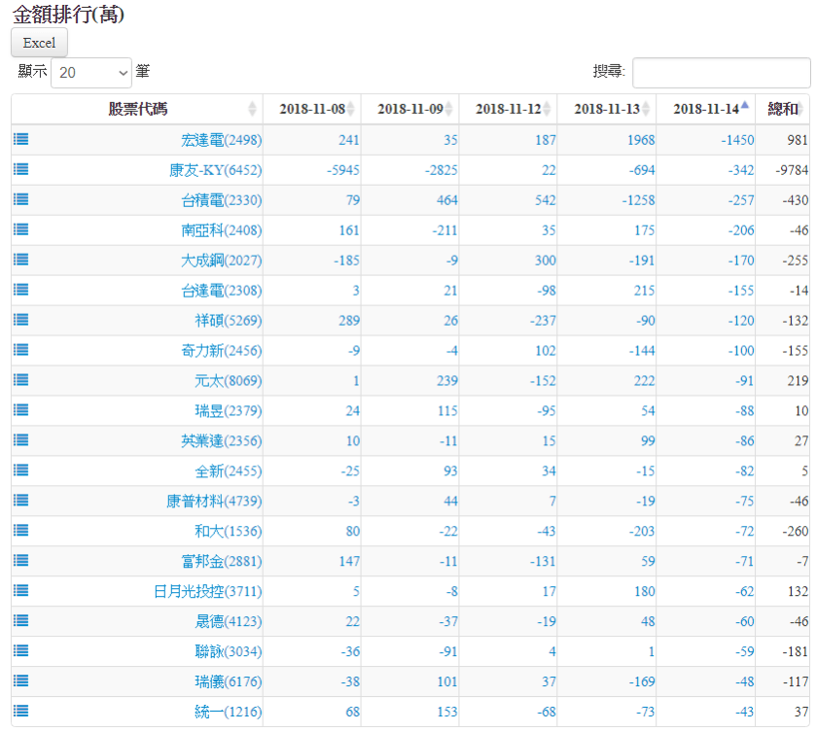Open the 祥碩(5269) stock link
Viewport: 817px width, 732px height.
(x=228, y=321)
